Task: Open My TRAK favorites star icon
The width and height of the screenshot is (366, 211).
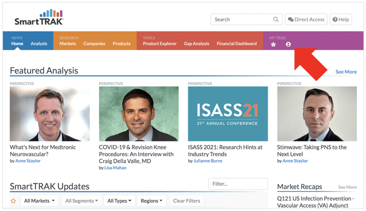Action: coord(273,44)
